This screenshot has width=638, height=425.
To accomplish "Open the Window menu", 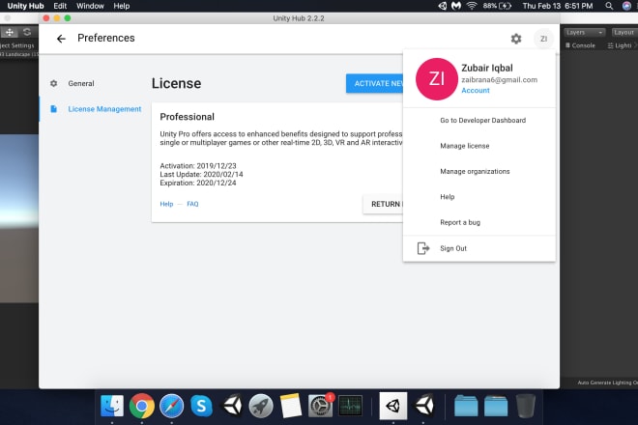I will [x=90, y=6].
